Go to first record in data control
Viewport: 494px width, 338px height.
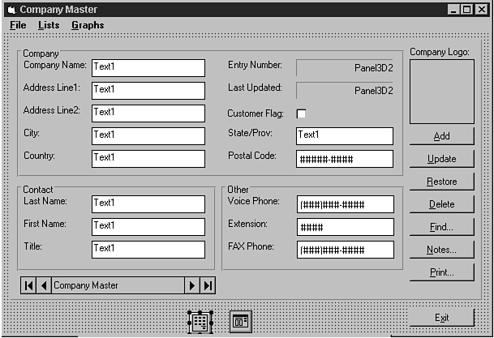(x=29, y=285)
